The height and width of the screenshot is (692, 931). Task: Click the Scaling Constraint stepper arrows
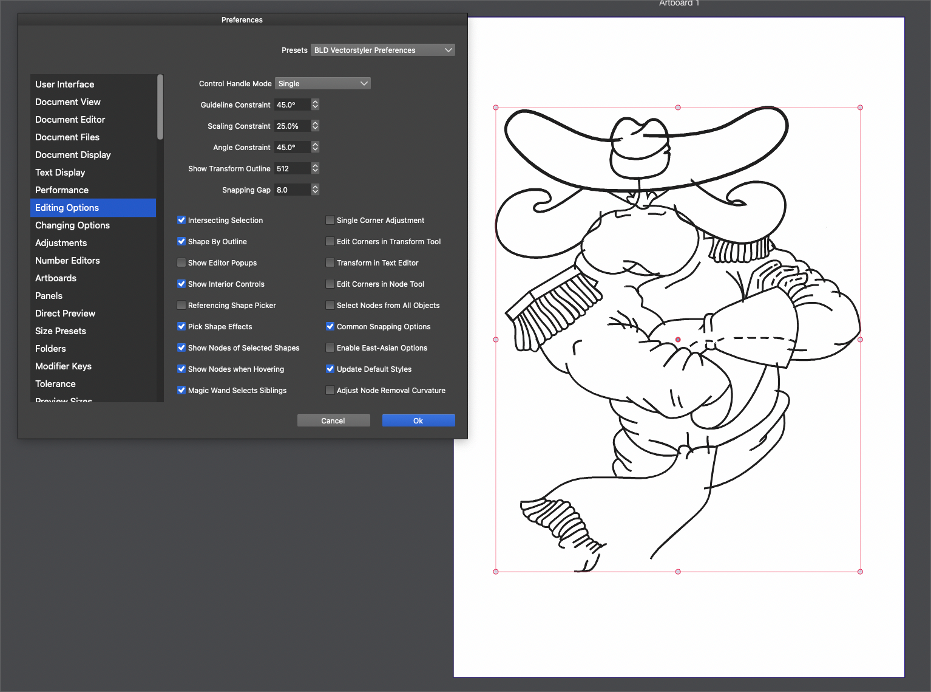(315, 126)
